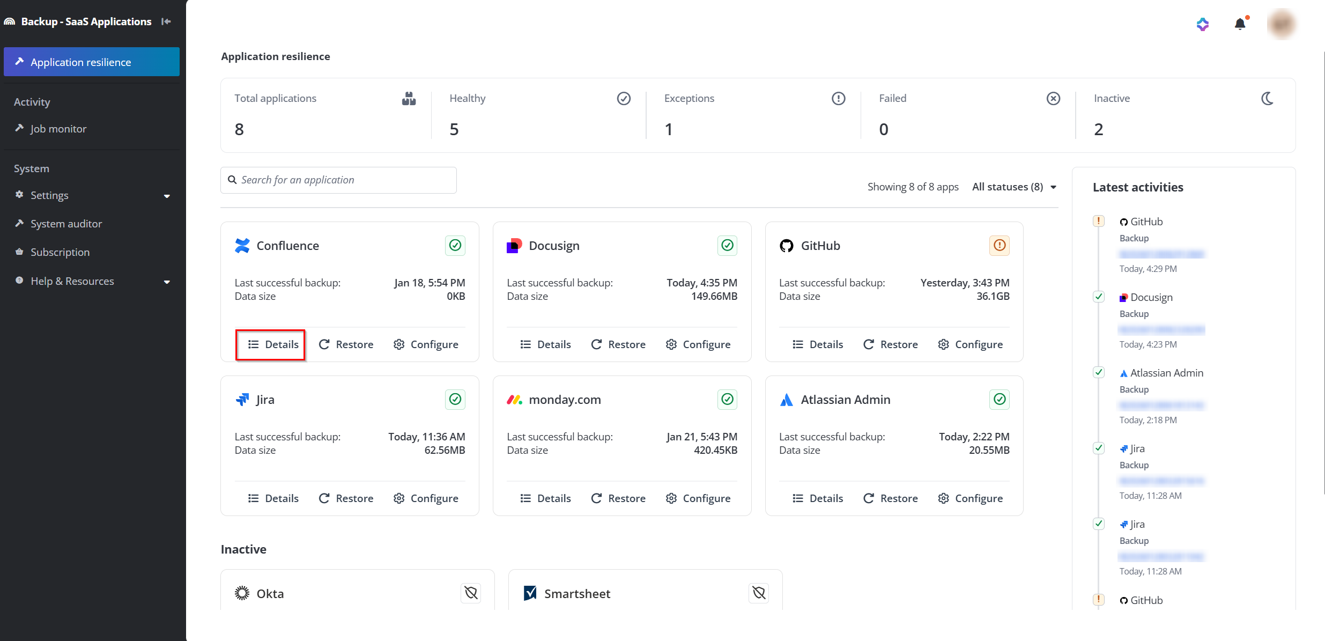Click the Atlassian Admin logo on its card
1325x641 pixels.
point(787,400)
